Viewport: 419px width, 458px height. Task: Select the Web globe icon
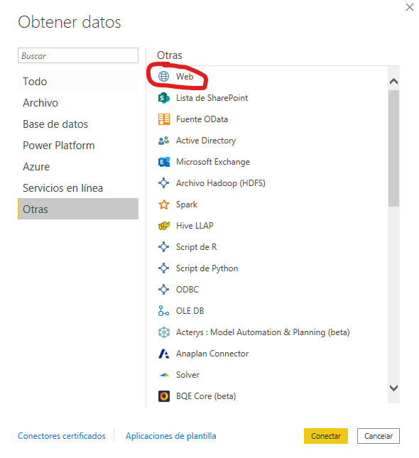tap(163, 77)
